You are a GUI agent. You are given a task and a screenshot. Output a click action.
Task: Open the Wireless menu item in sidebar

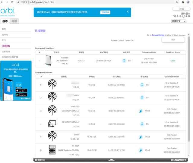click(x=4, y=40)
